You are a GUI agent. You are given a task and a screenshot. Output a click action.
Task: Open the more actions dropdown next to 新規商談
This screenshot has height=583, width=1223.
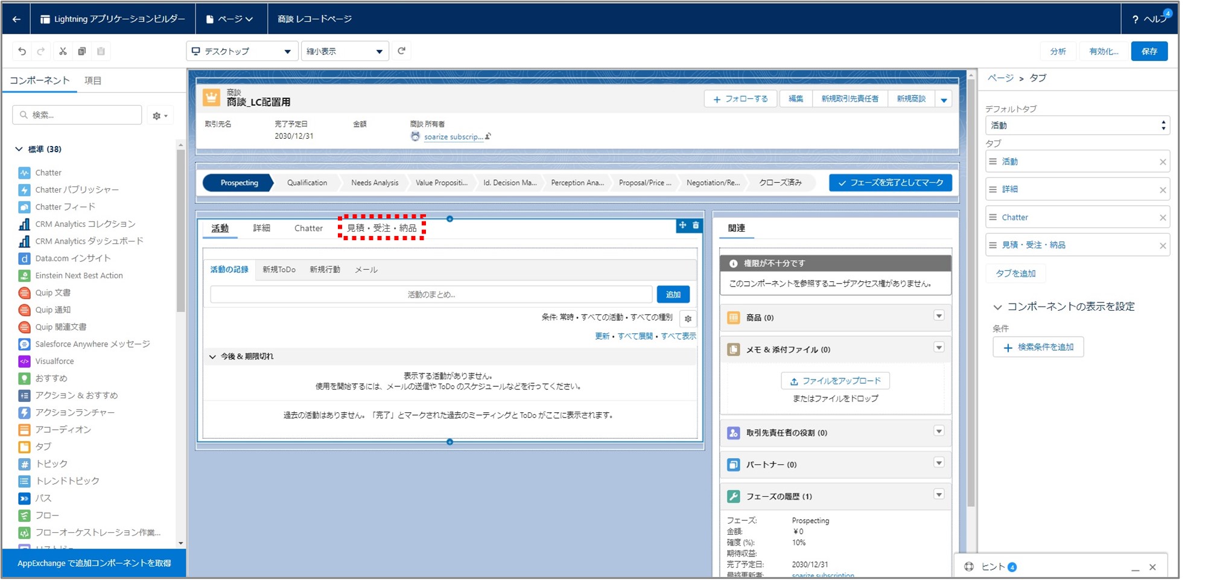(944, 99)
